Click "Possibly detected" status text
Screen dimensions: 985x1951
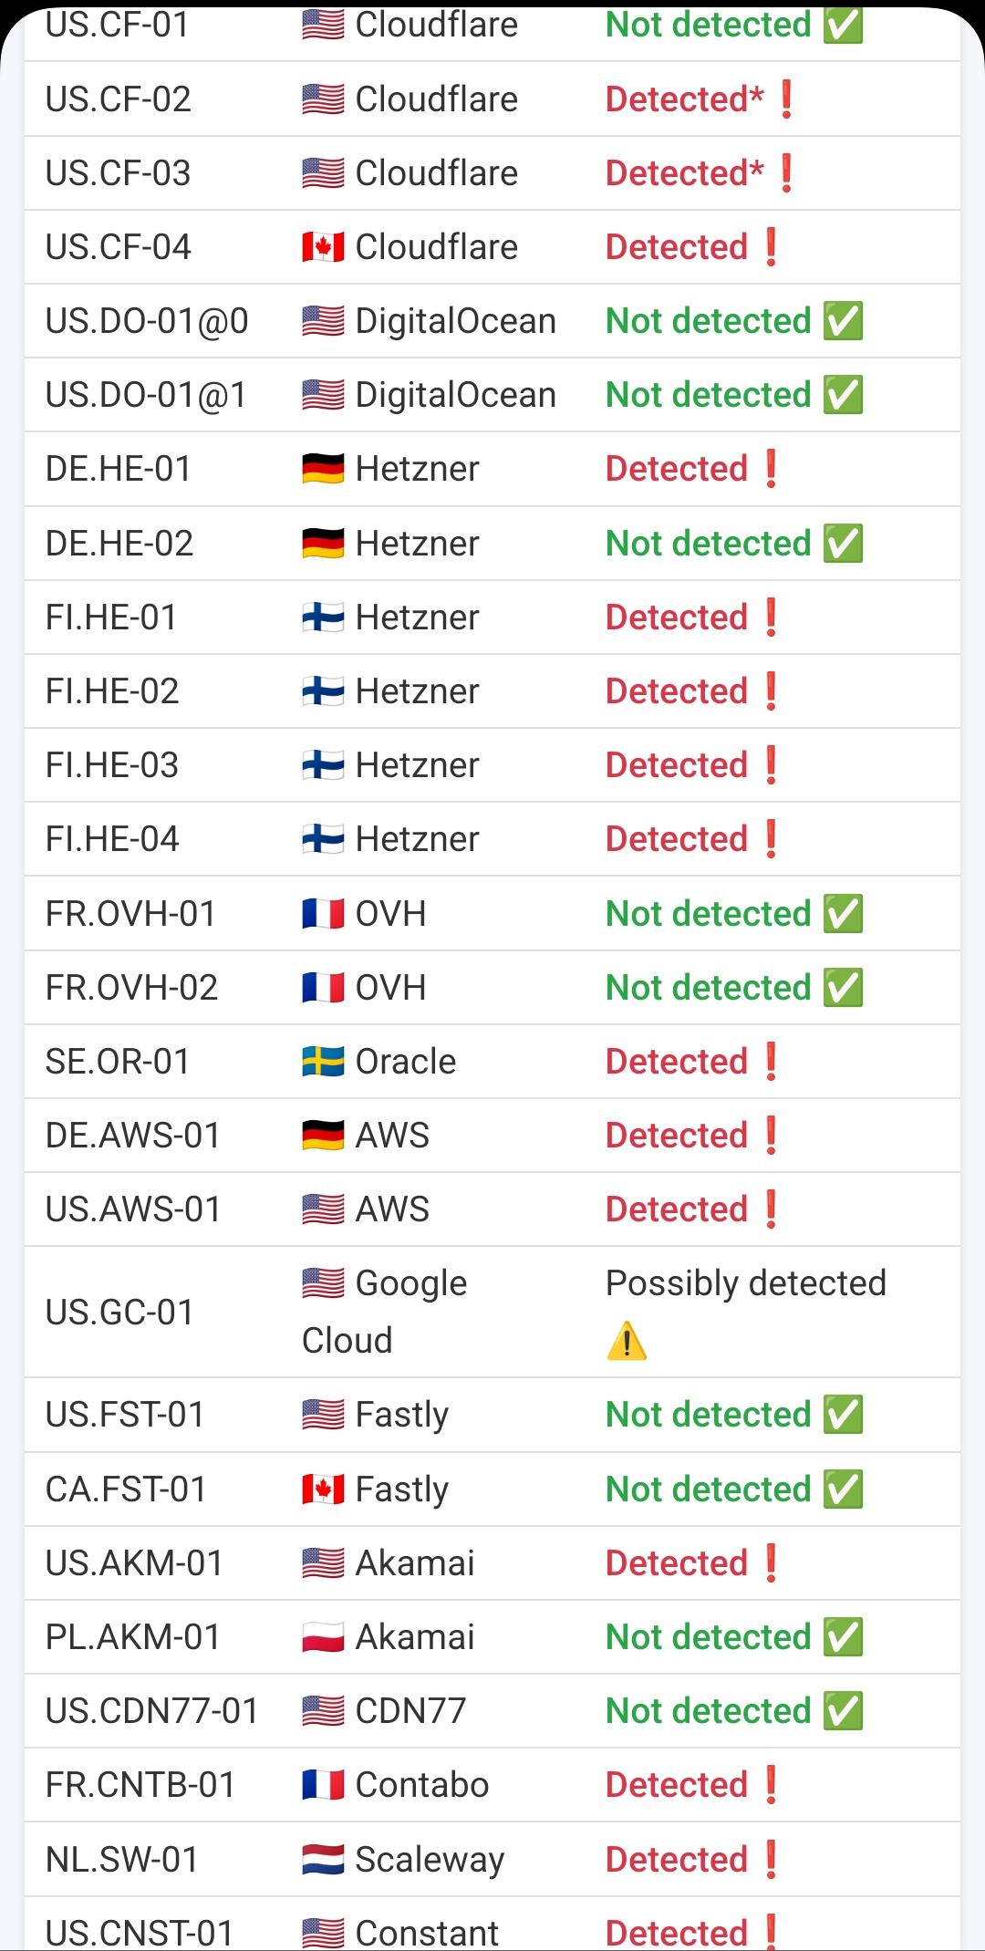coord(746,1283)
